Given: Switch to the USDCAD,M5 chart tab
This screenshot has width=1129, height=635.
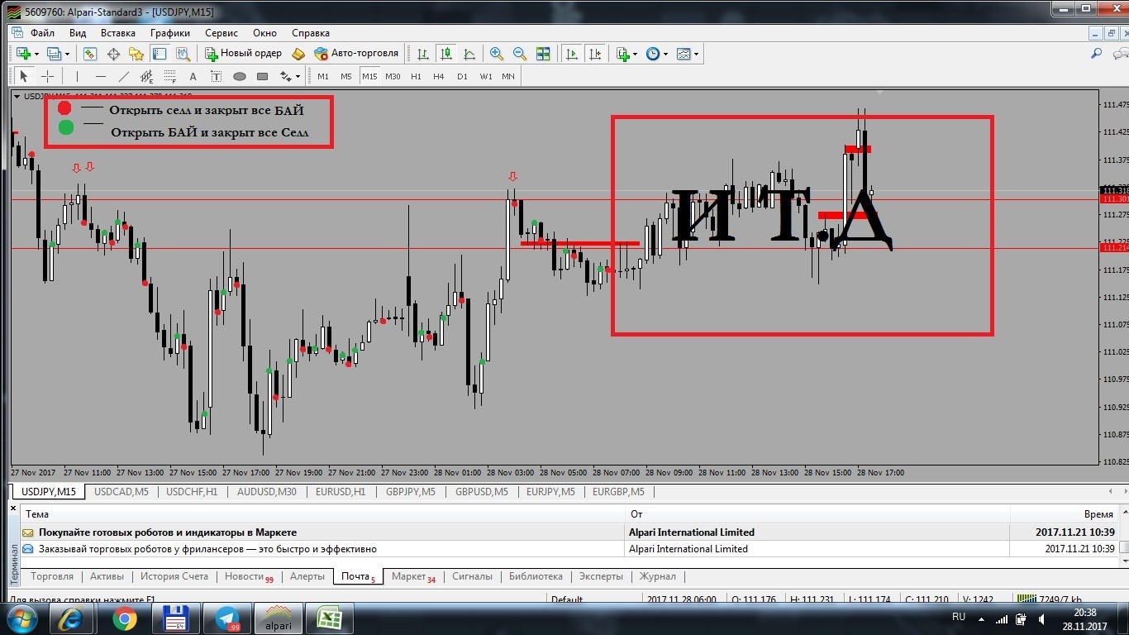Looking at the screenshot, I should 121,491.
